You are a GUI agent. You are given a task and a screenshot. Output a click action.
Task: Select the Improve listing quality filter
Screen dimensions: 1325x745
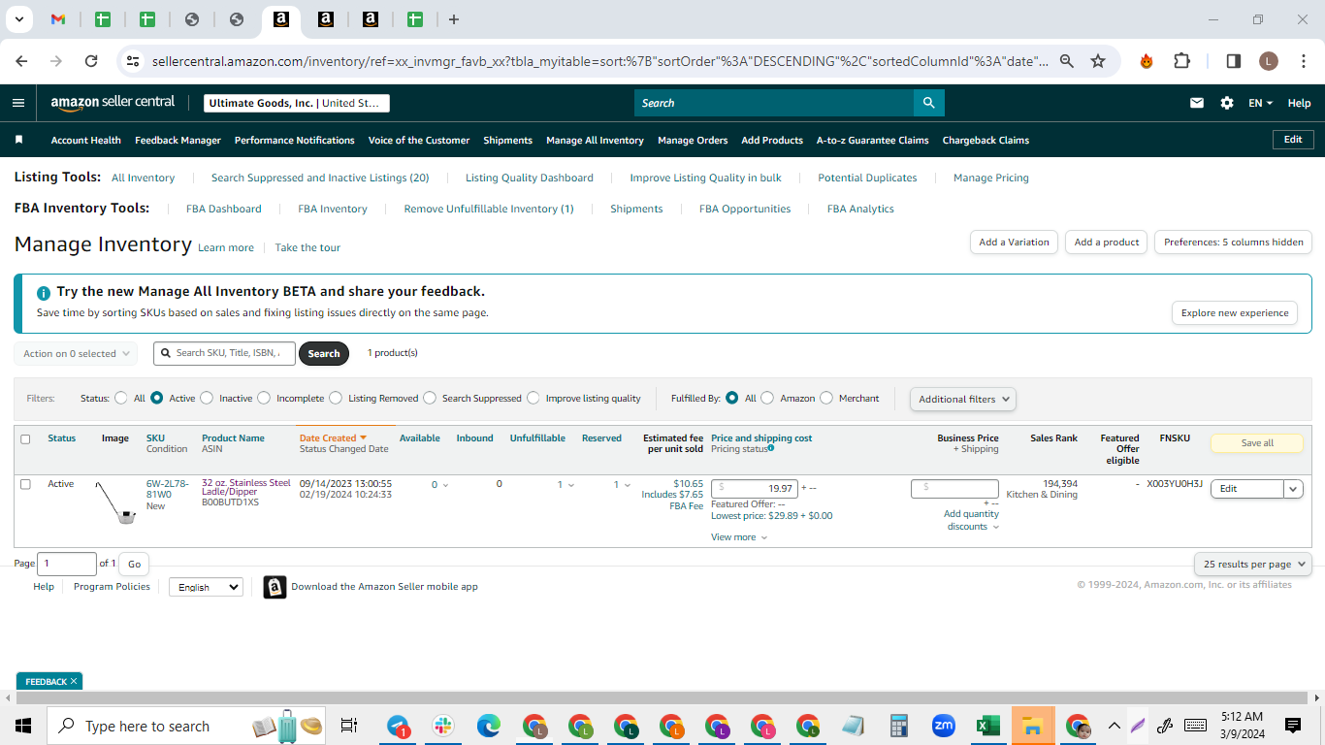tap(533, 398)
